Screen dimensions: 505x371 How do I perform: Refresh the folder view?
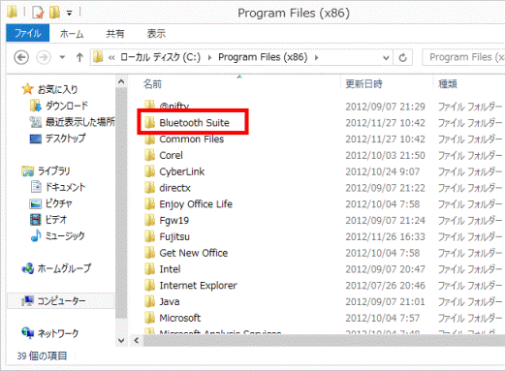tap(402, 58)
